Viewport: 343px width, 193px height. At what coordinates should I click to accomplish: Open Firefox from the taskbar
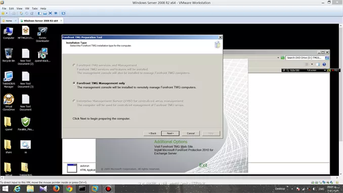56,188
